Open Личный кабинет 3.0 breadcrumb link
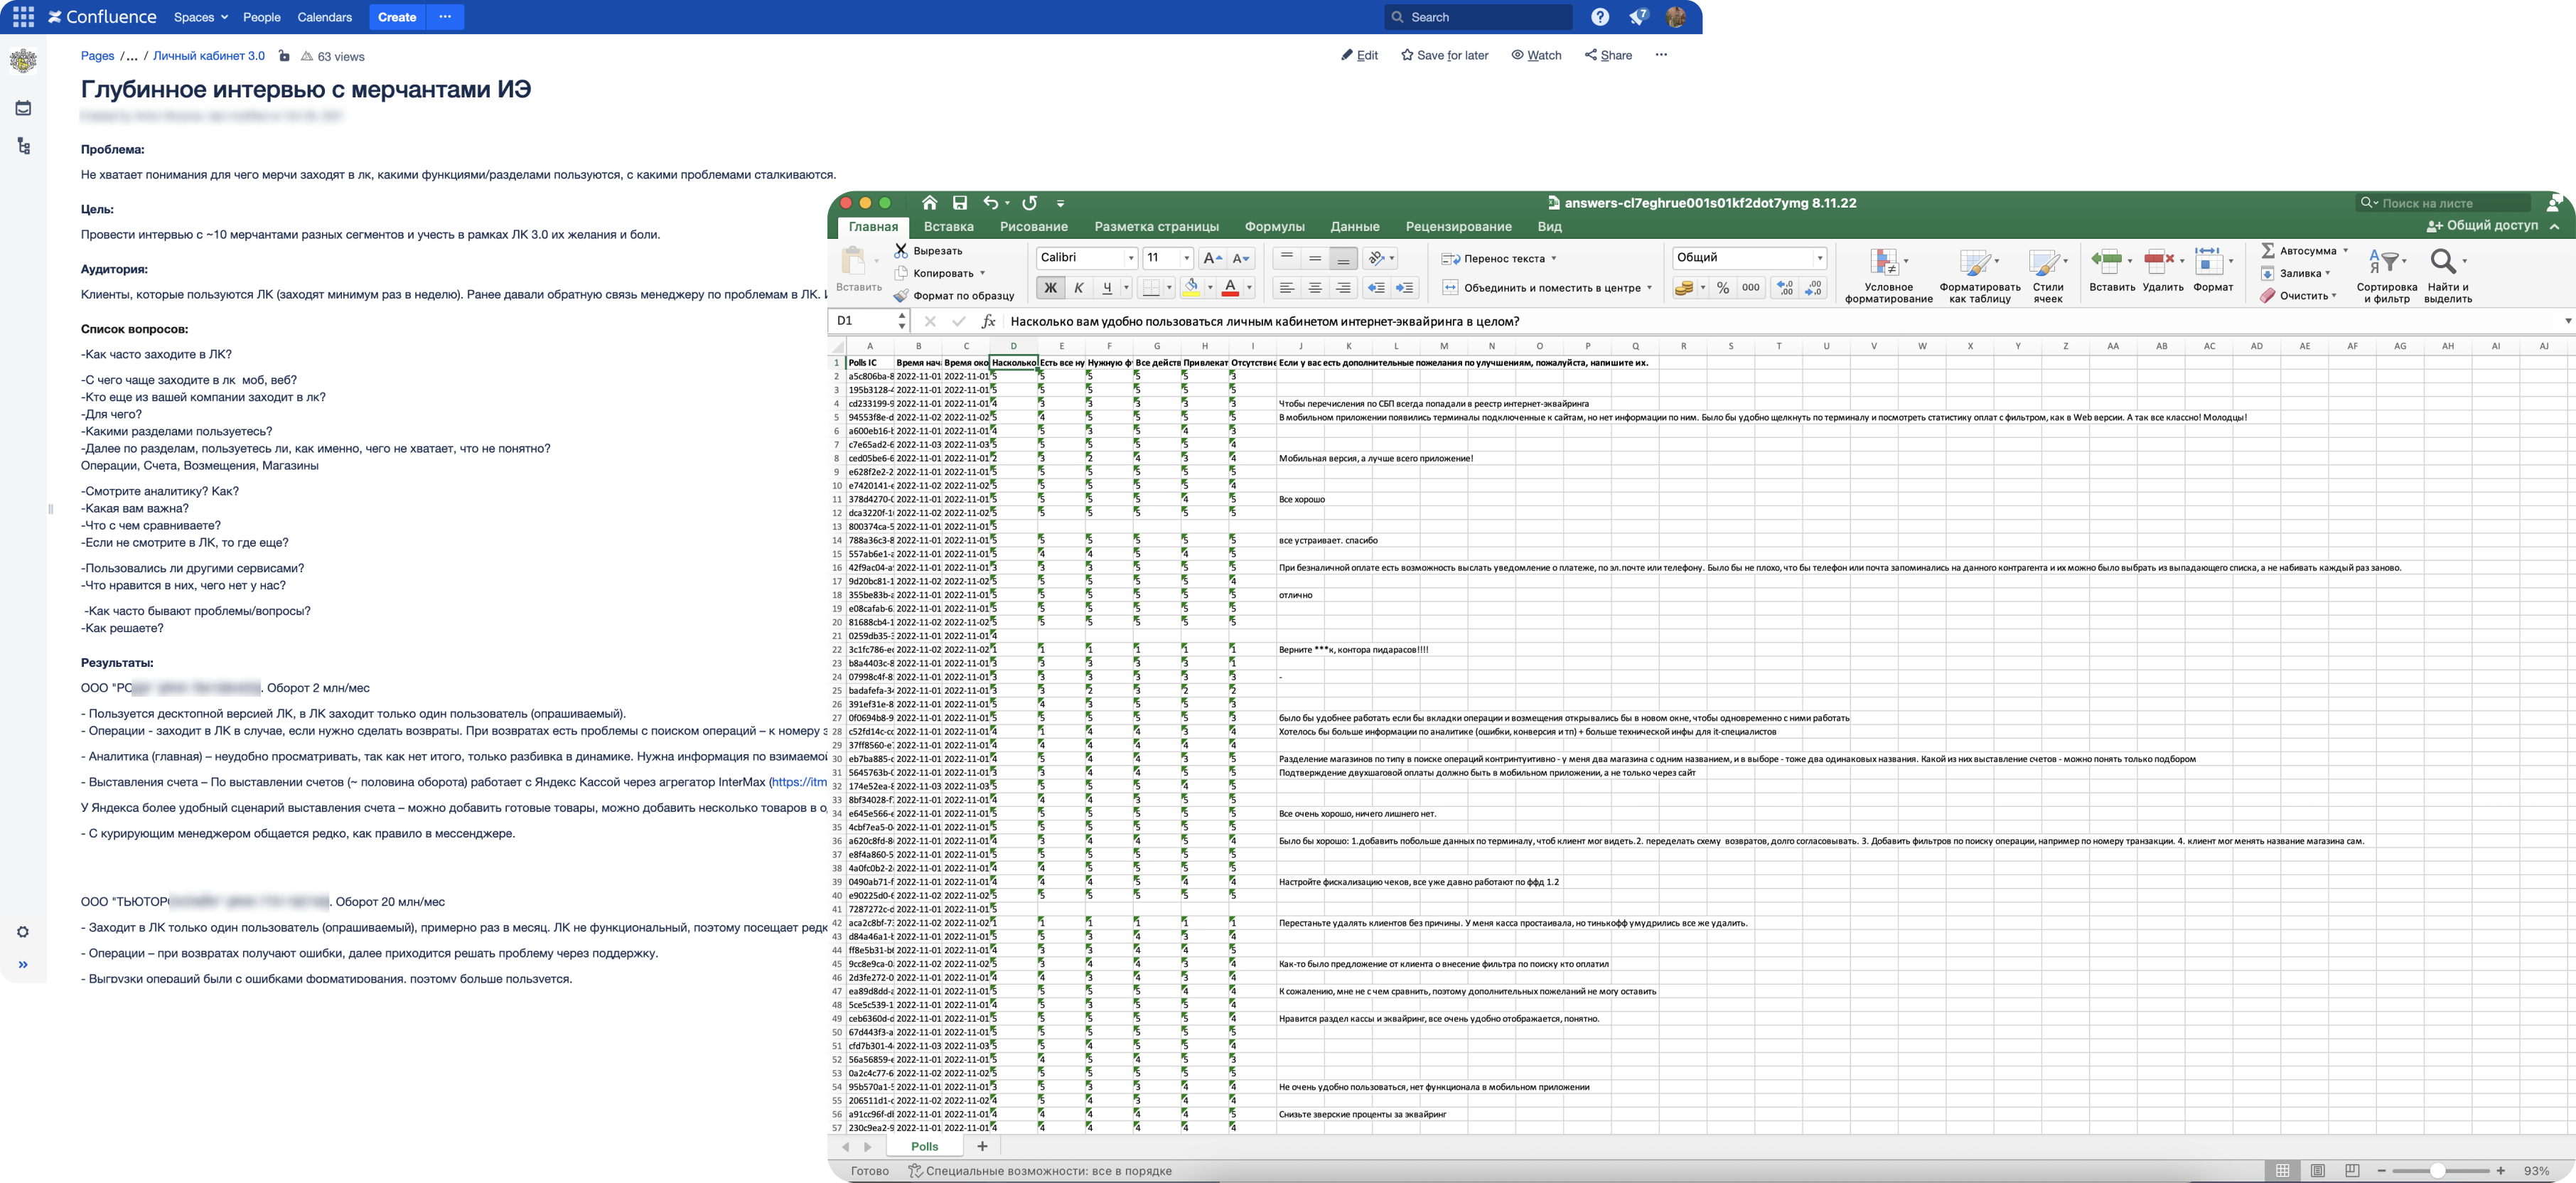 tap(209, 56)
